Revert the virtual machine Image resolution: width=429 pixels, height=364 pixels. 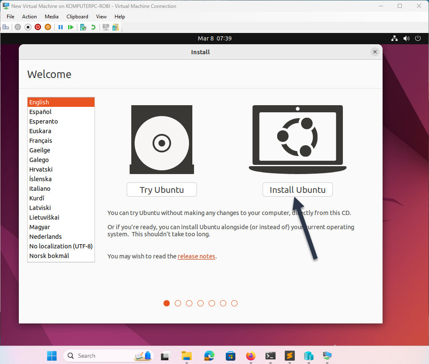(94, 27)
